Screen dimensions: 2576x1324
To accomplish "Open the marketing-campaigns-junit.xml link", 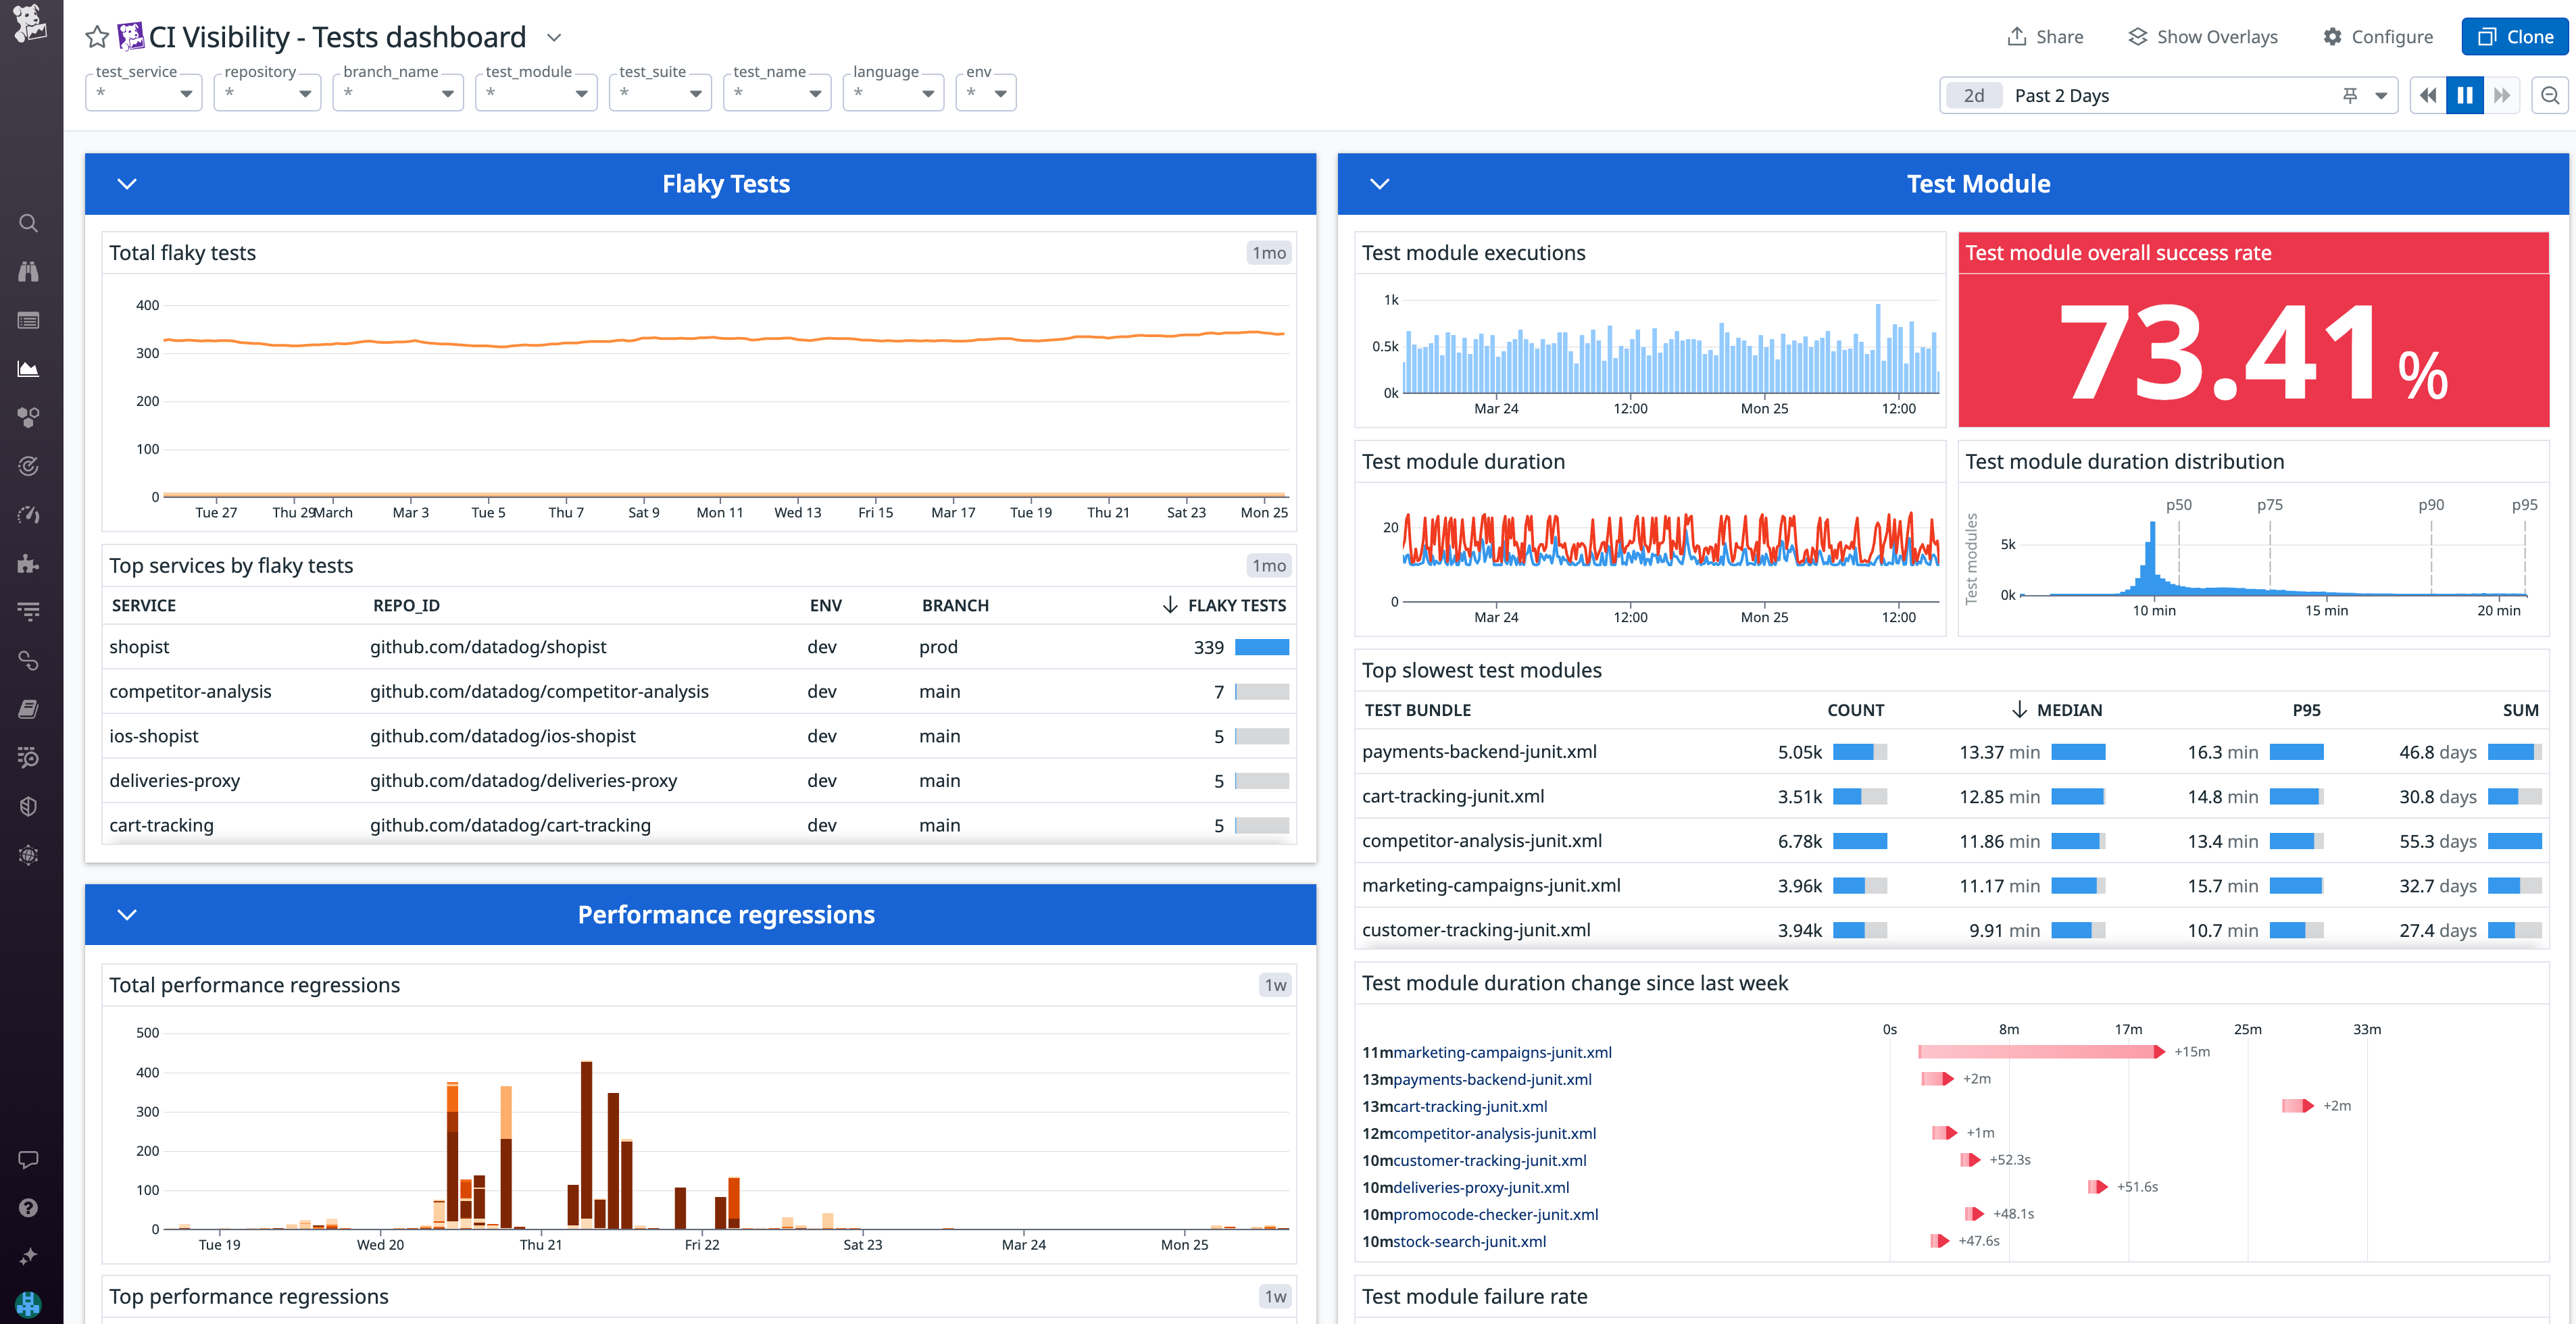I will [1501, 1052].
